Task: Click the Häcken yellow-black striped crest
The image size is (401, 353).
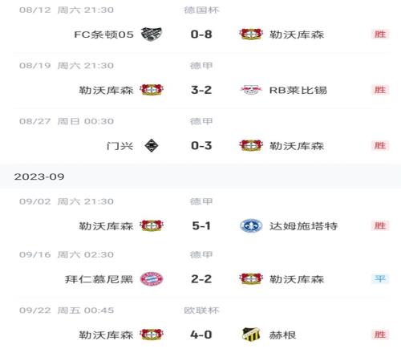Action: point(250,335)
